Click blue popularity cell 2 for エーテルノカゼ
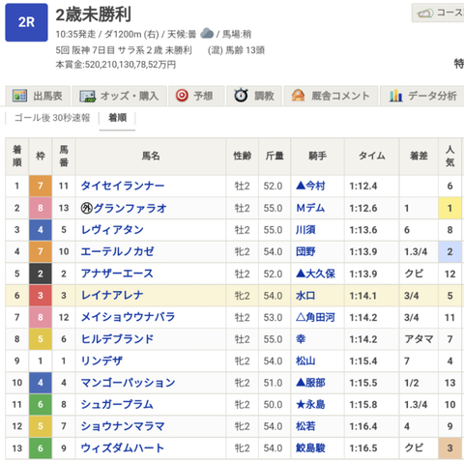 point(449,251)
